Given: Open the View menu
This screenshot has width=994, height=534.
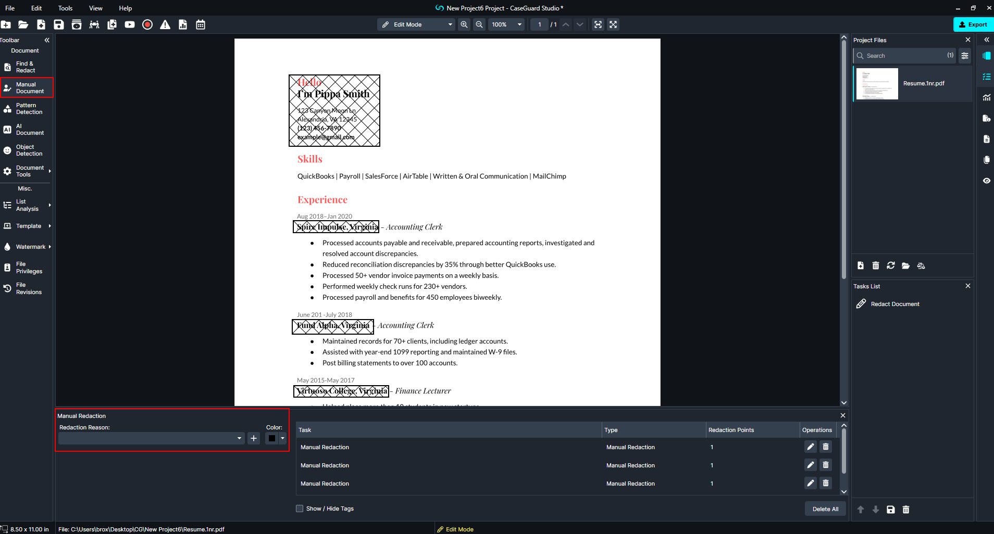Looking at the screenshot, I should click(95, 8).
